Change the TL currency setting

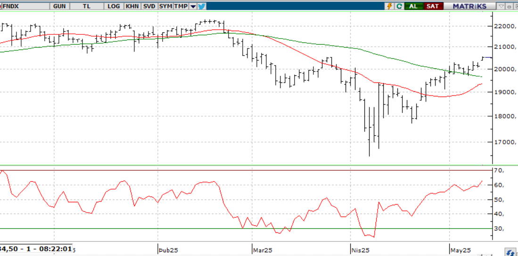[x=87, y=6]
